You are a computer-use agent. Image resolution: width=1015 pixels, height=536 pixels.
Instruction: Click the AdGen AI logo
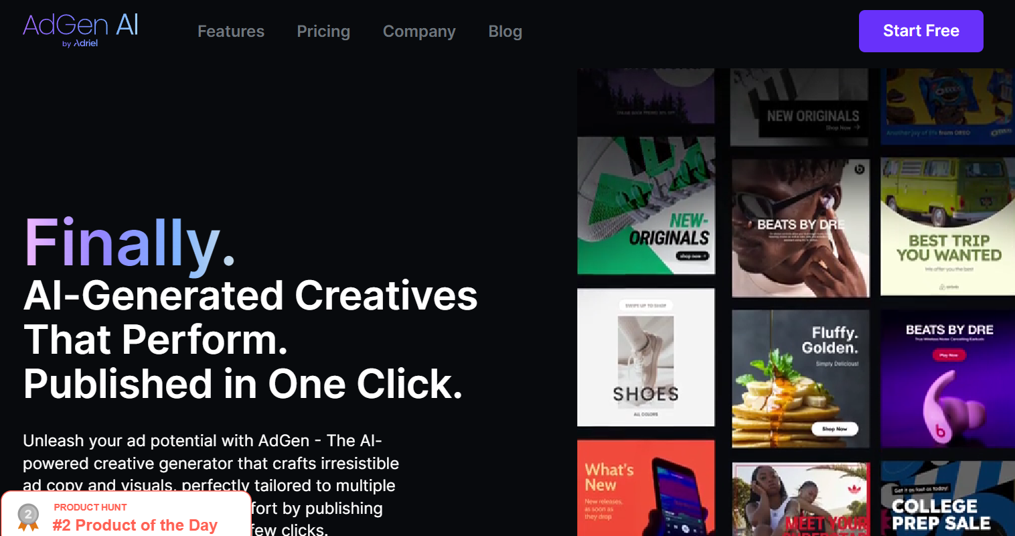(81, 31)
